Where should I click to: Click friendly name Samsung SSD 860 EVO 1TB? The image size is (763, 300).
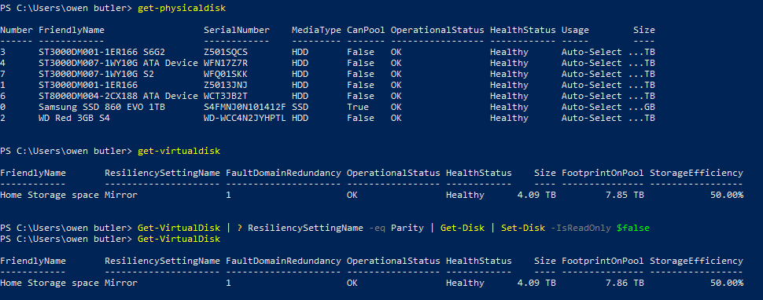[101, 107]
